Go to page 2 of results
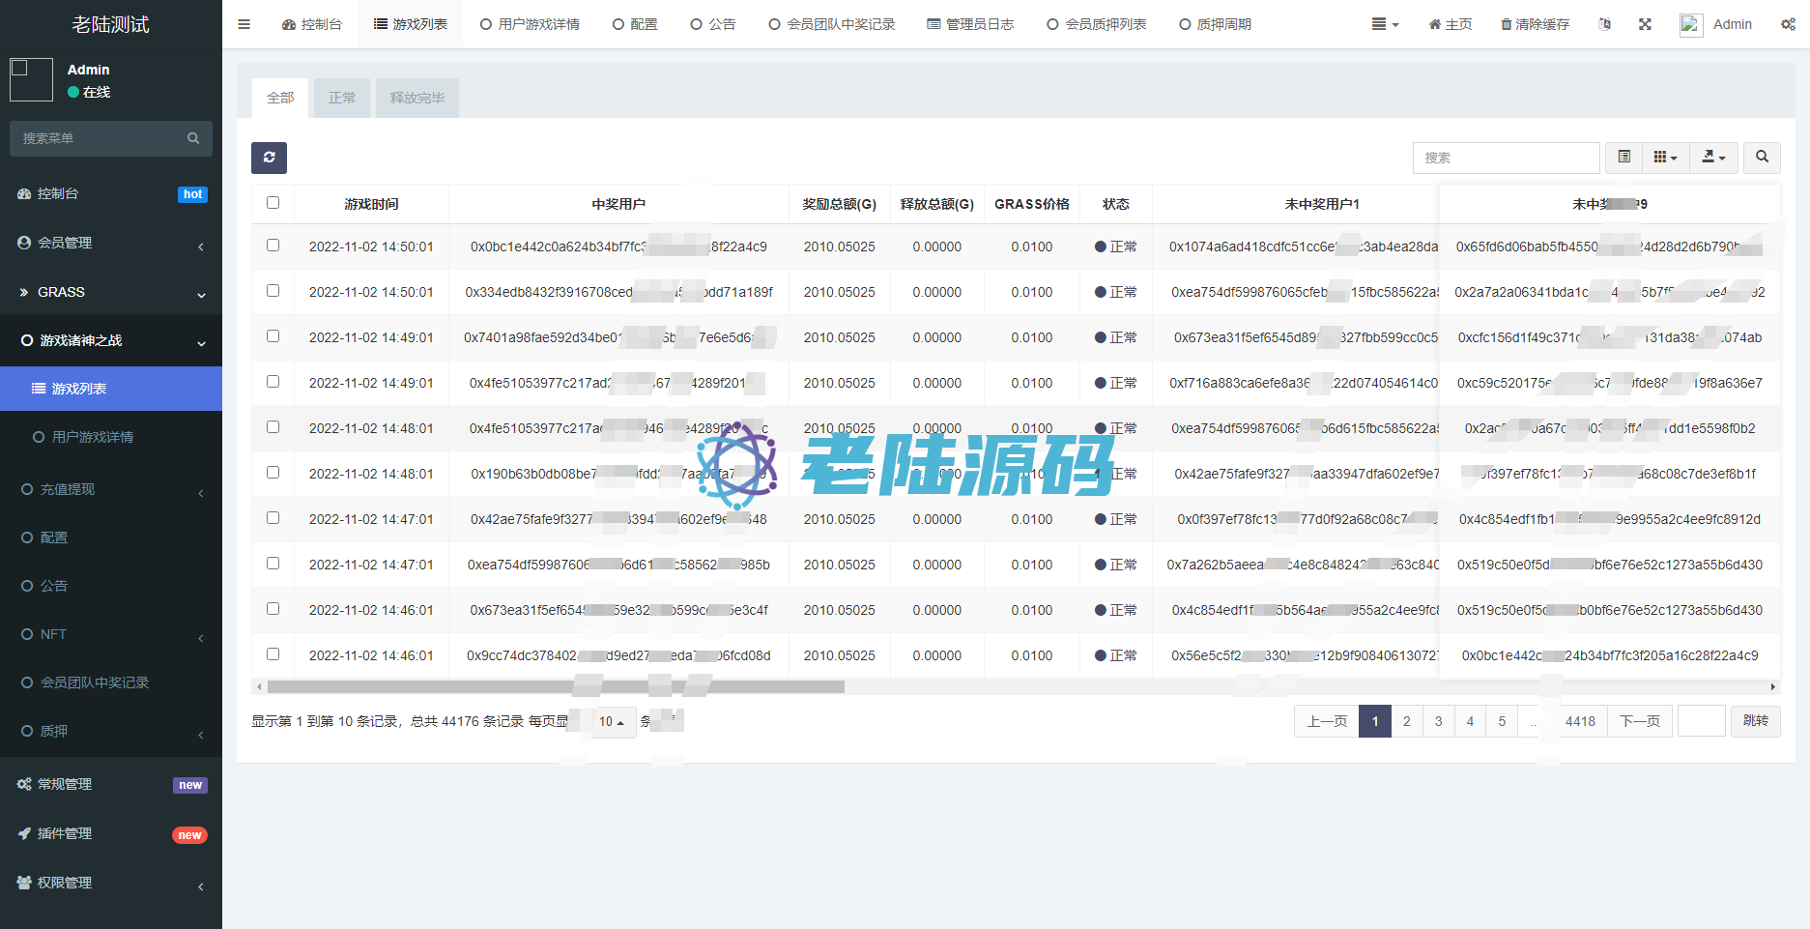Screen dimensions: 1810x929 (x=1406, y=721)
